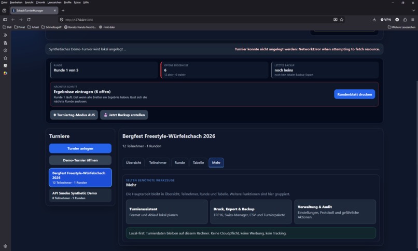Open the Bearbeiten menu
The image size is (418, 251).
pos(16,3)
